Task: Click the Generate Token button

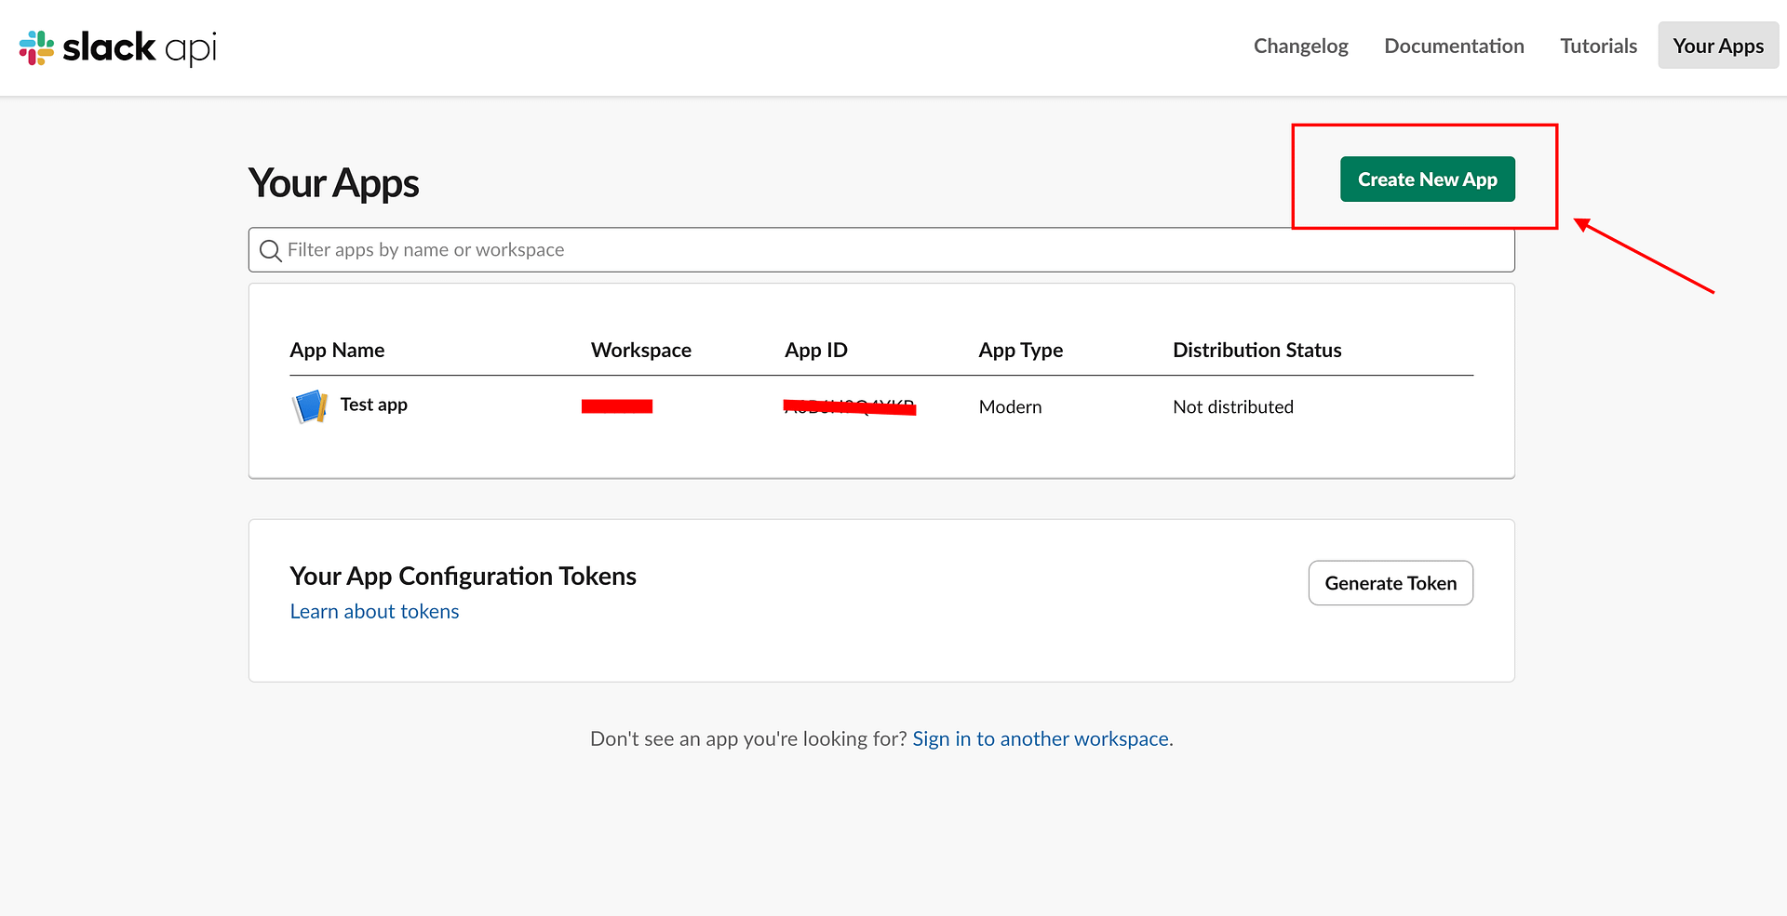Action: click(1391, 583)
